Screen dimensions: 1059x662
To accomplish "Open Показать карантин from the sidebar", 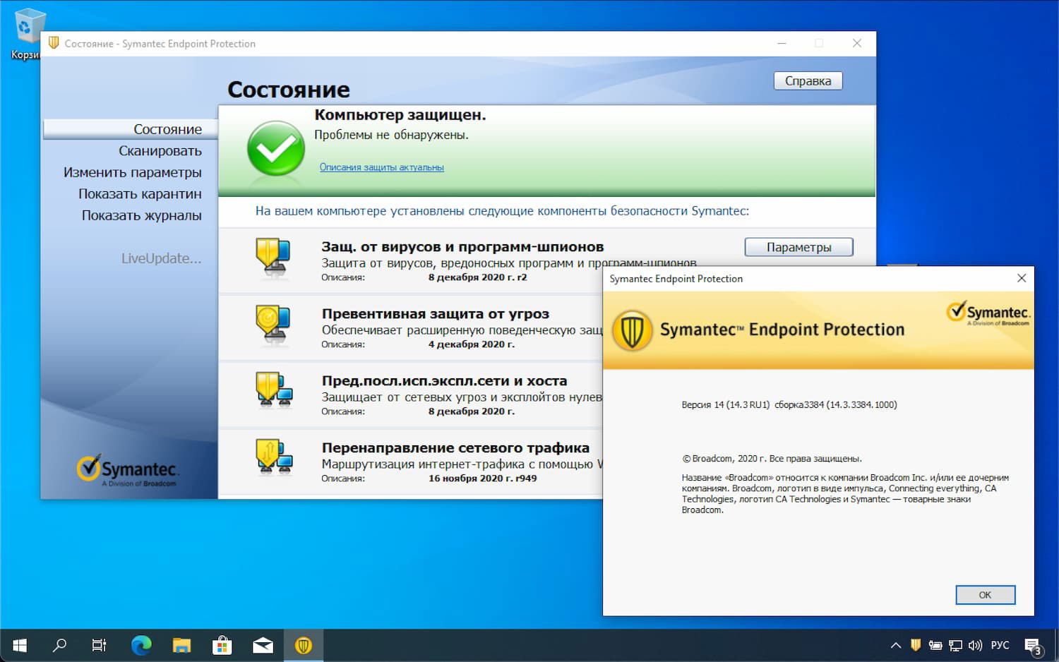I will click(x=140, y=193).
